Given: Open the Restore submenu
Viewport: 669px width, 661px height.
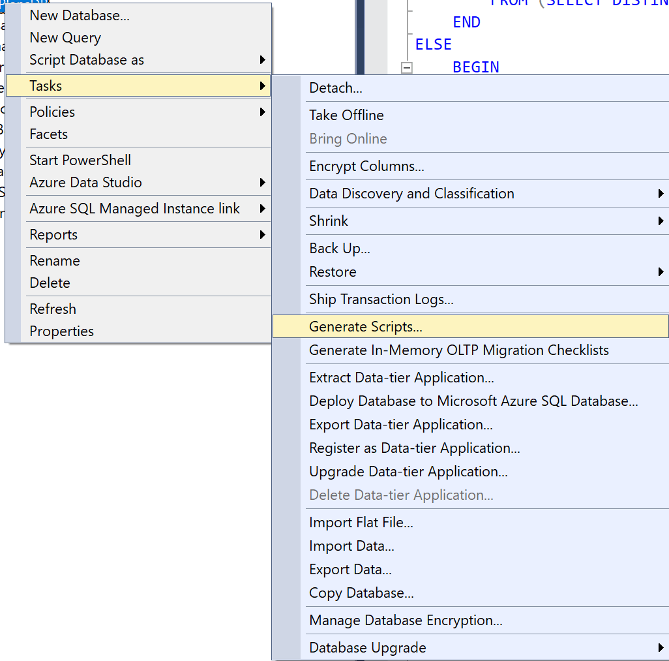Looking at the screenshot, I should coord(471,271).
